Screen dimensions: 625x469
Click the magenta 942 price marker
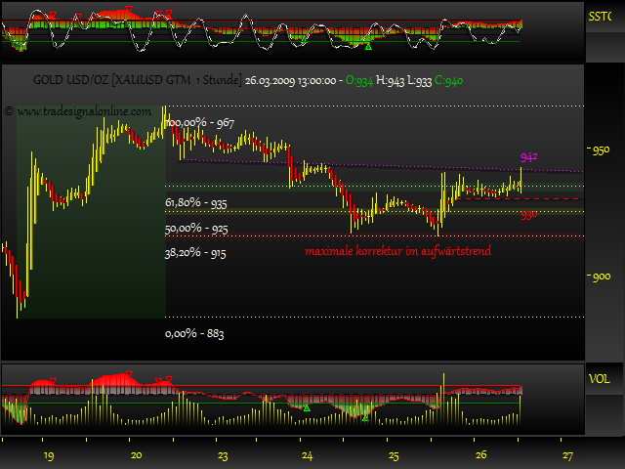[x=529, y=156]
